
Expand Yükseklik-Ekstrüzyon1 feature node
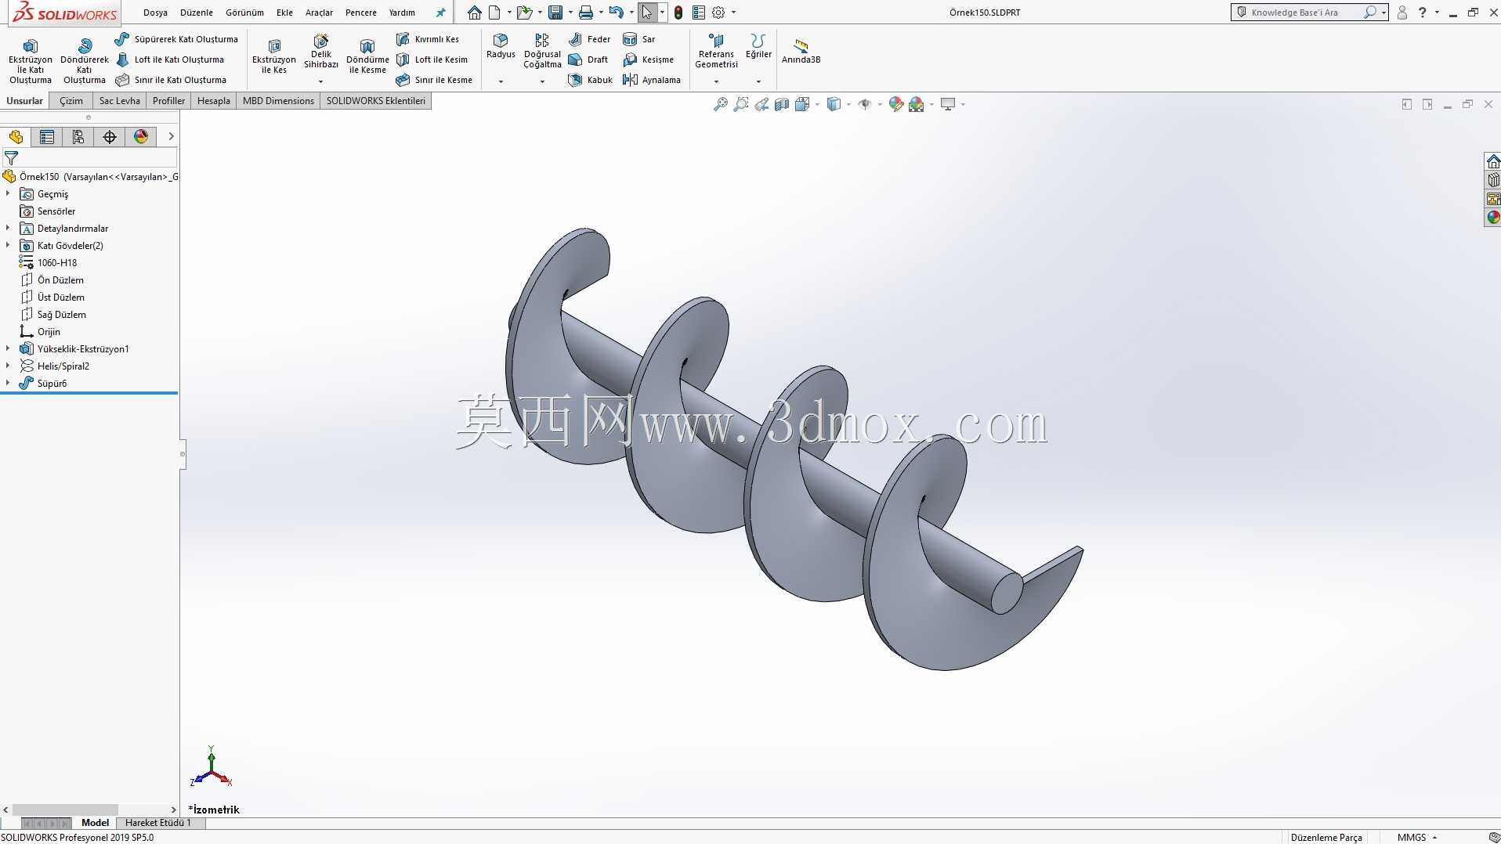(x=8, y=348)
